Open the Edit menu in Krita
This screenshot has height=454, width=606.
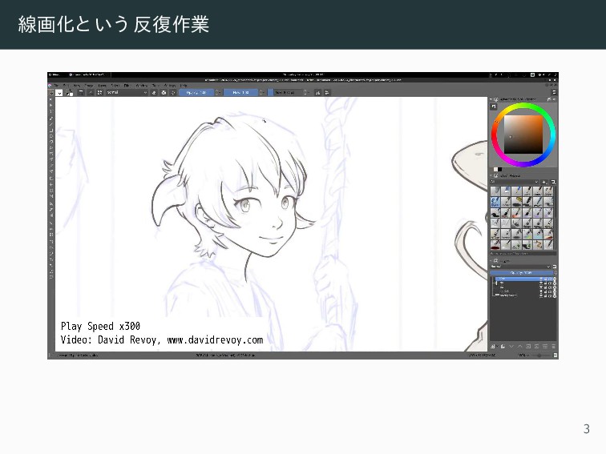[x=66, y=86]
